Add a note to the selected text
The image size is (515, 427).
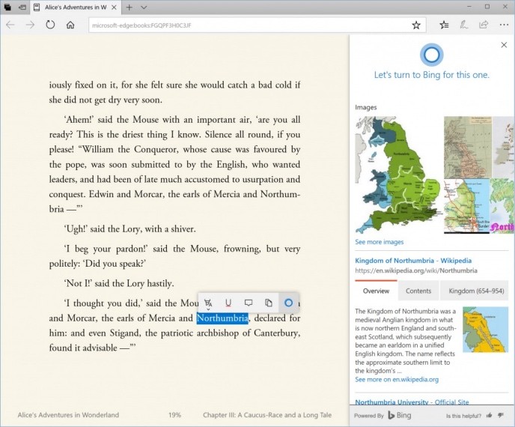(x=249, y=303)
